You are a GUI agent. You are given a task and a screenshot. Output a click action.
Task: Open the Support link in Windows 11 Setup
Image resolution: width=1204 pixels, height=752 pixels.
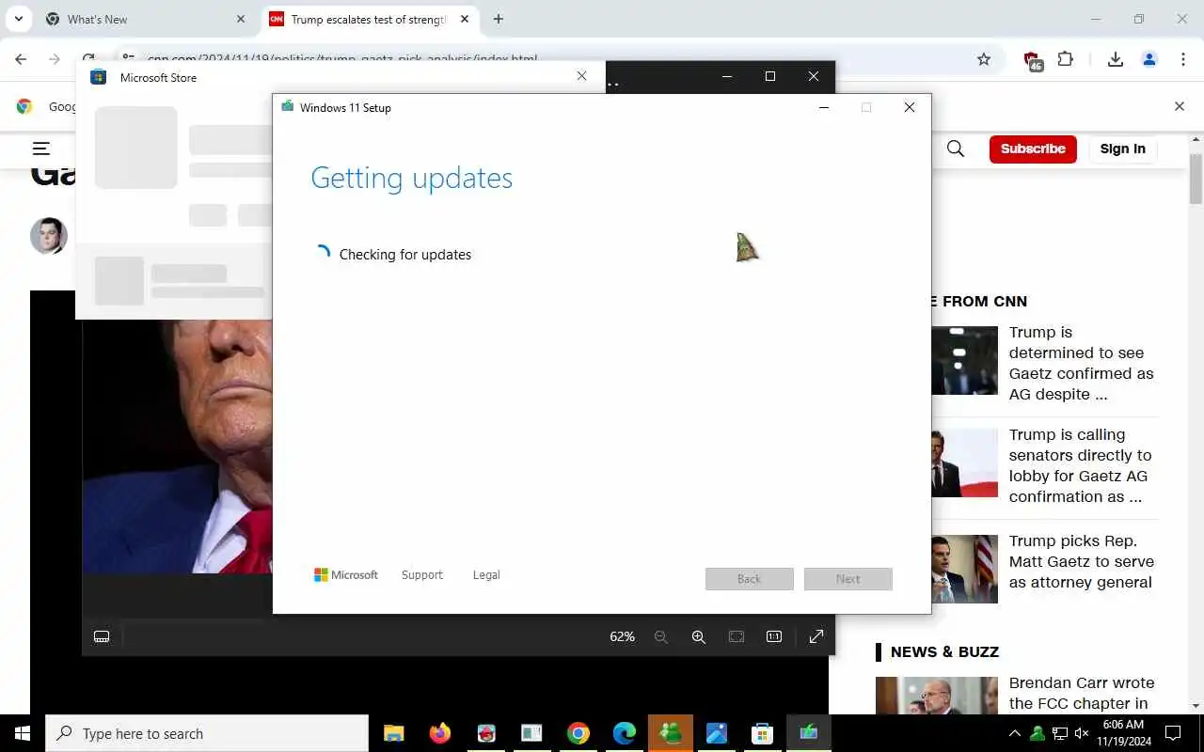point(421,575)
